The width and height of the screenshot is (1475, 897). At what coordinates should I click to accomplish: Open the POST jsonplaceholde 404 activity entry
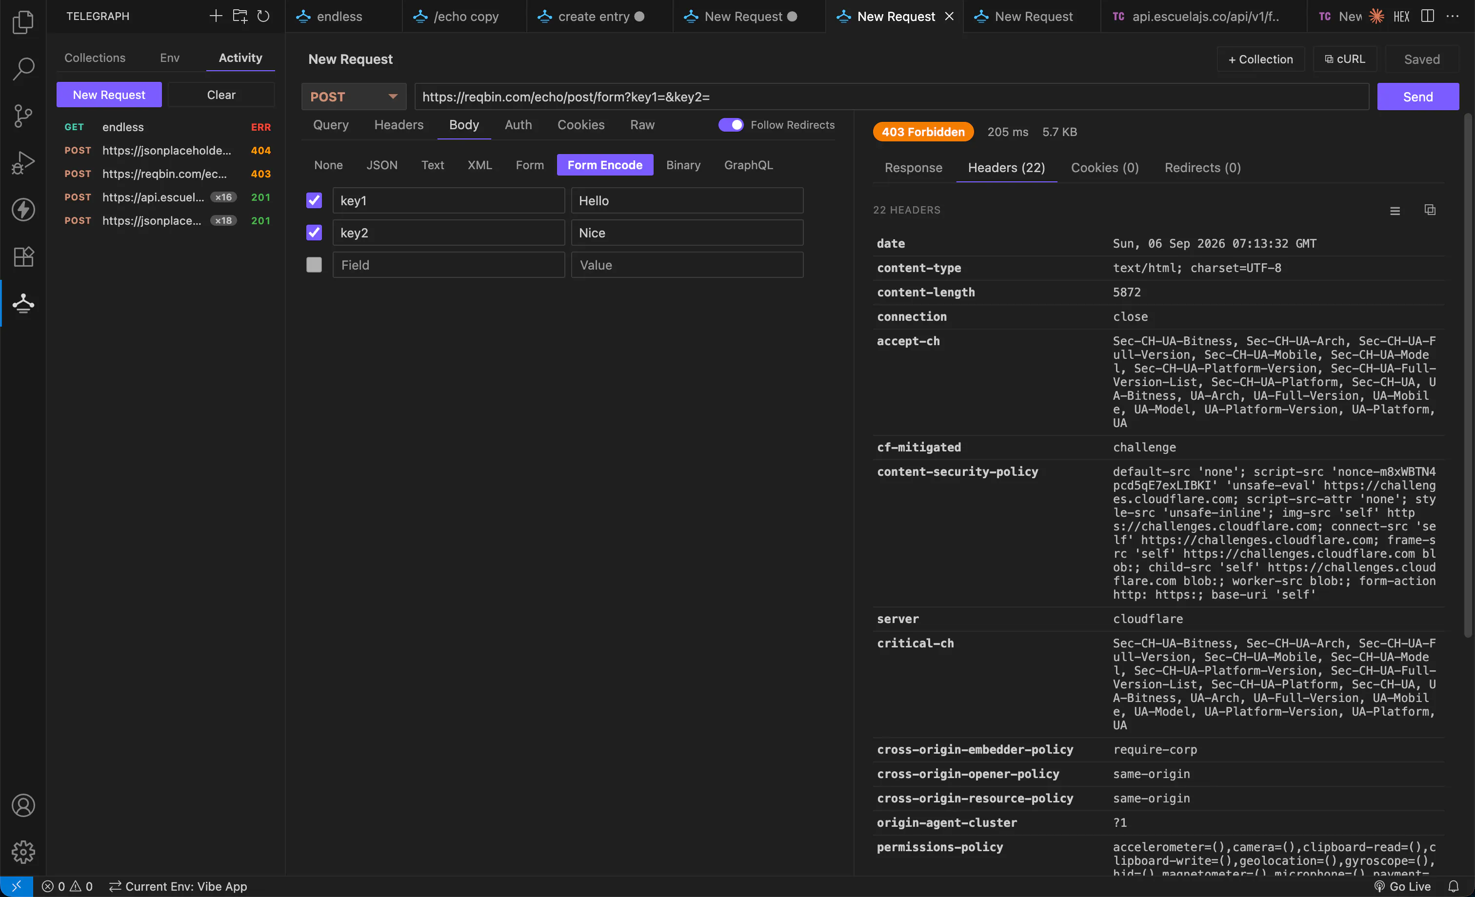[167, 150]
